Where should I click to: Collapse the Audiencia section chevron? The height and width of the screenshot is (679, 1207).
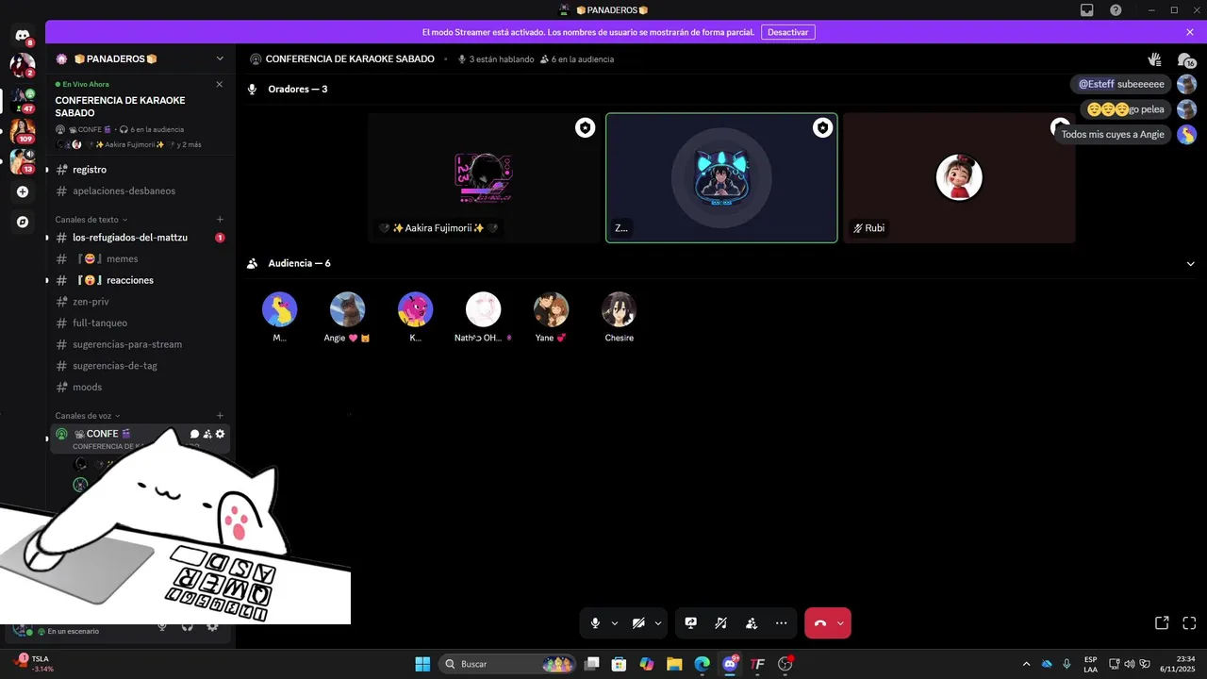[x=1190, y=264]
